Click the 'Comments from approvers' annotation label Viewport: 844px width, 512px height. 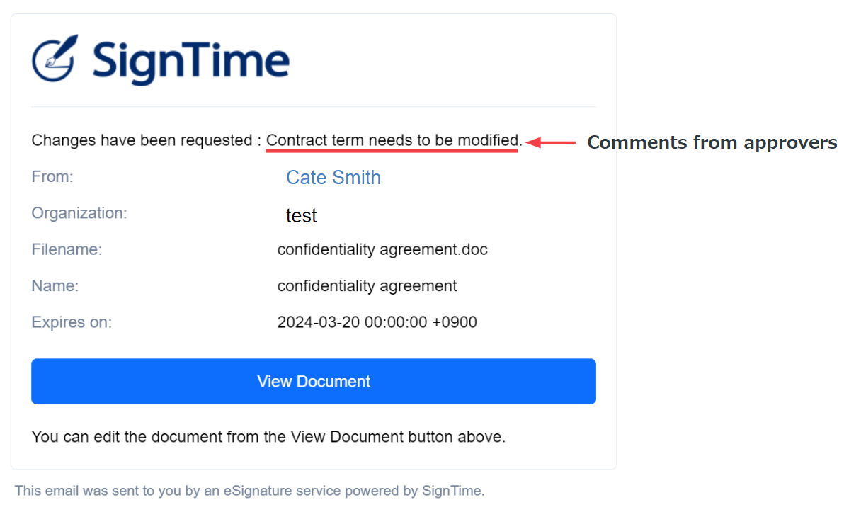(x=712, y=142)
